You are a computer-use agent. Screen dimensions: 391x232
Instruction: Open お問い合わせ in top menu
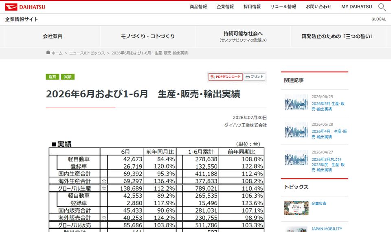pyautogui.click(x=319, y=7)
